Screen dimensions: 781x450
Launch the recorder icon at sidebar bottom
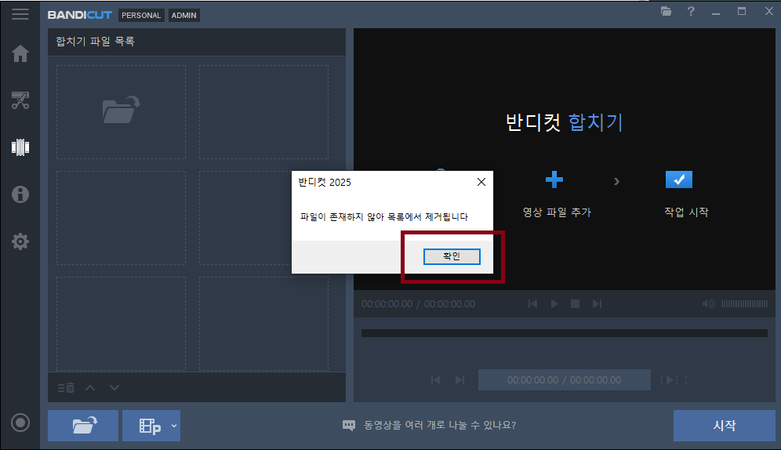tap(20, 423)
